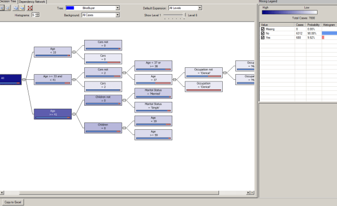
Task: Click the Histograms number field
Action: point(33,15)
